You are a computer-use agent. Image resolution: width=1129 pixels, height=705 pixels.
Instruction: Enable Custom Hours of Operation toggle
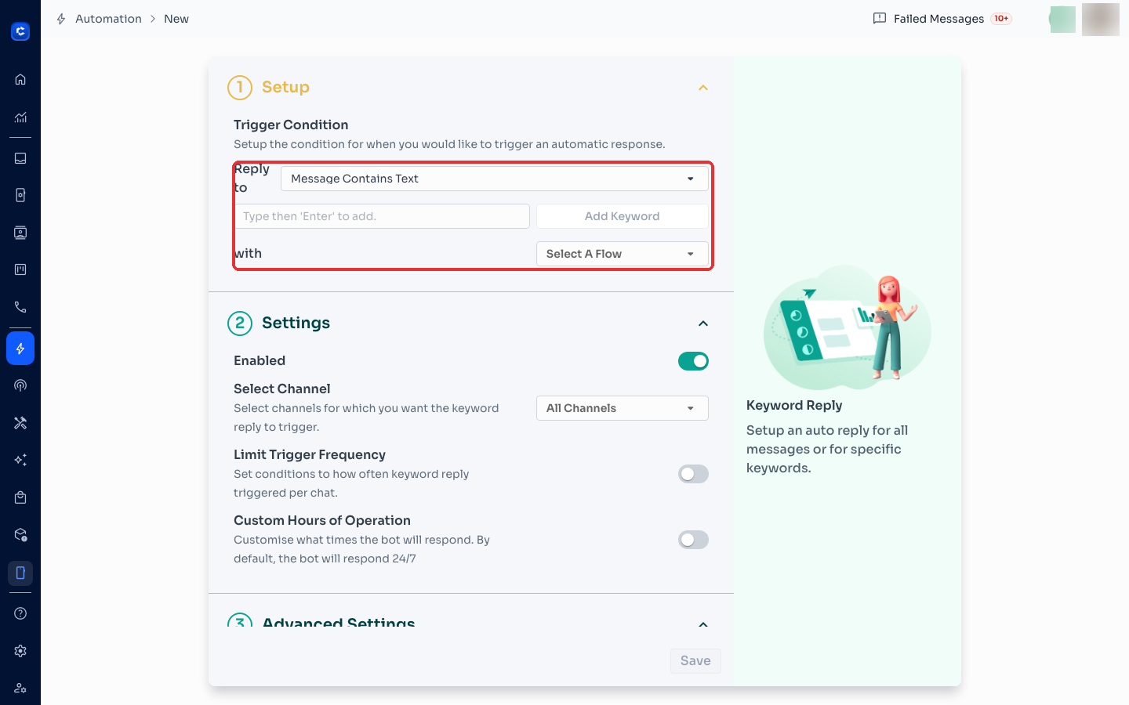pyautogui.click(x=693, y=540)
